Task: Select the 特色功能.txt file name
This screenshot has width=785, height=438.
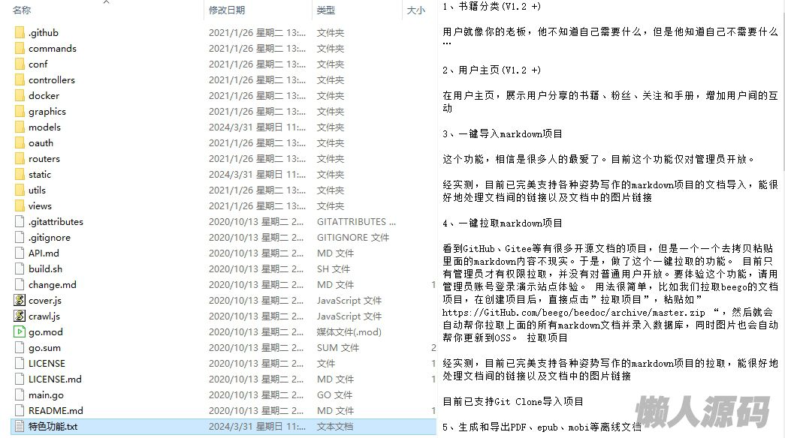Action: point(53,427)
